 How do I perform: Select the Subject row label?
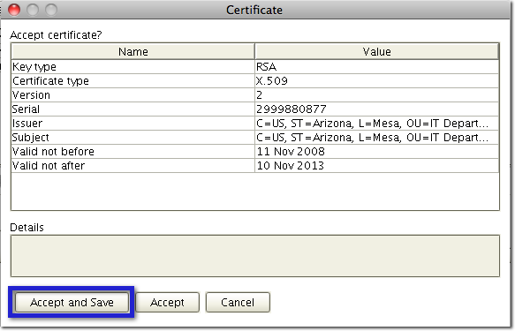click(133, 138)
